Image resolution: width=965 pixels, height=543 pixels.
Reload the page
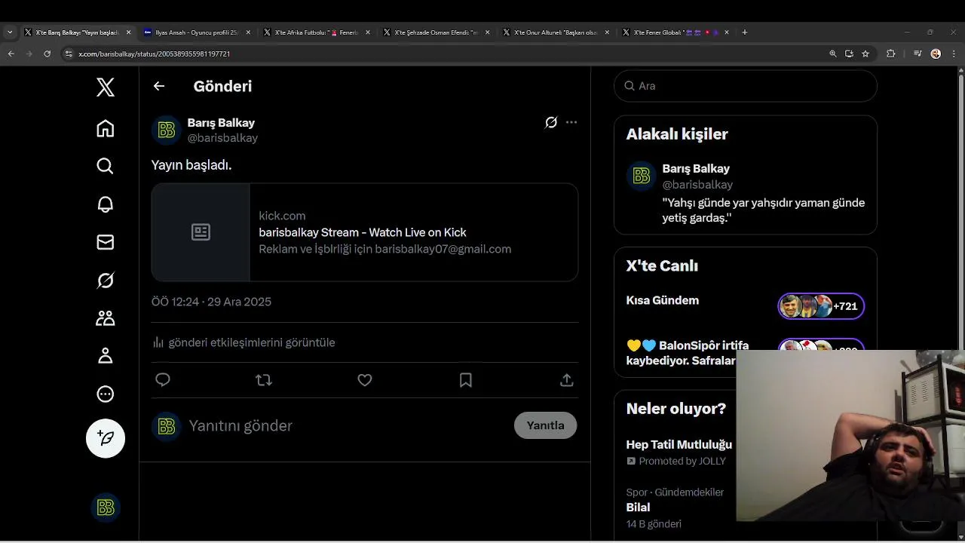47,54
